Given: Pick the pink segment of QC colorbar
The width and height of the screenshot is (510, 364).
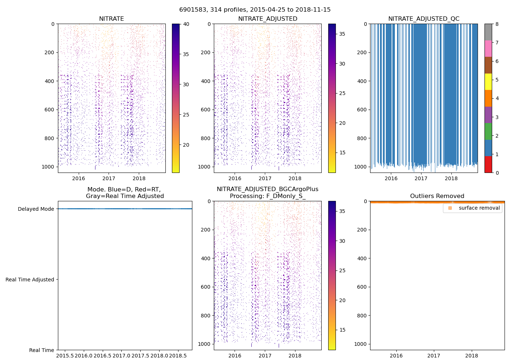Looking at the screenshot, I should 488,48.
